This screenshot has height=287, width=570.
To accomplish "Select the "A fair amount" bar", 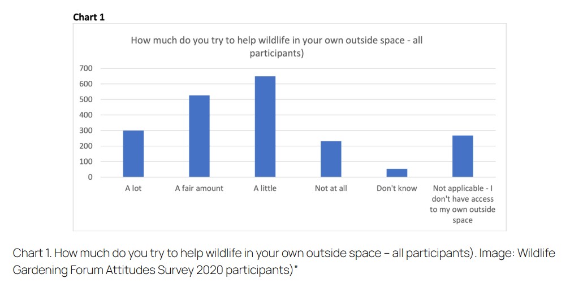I will coord(199,136).
